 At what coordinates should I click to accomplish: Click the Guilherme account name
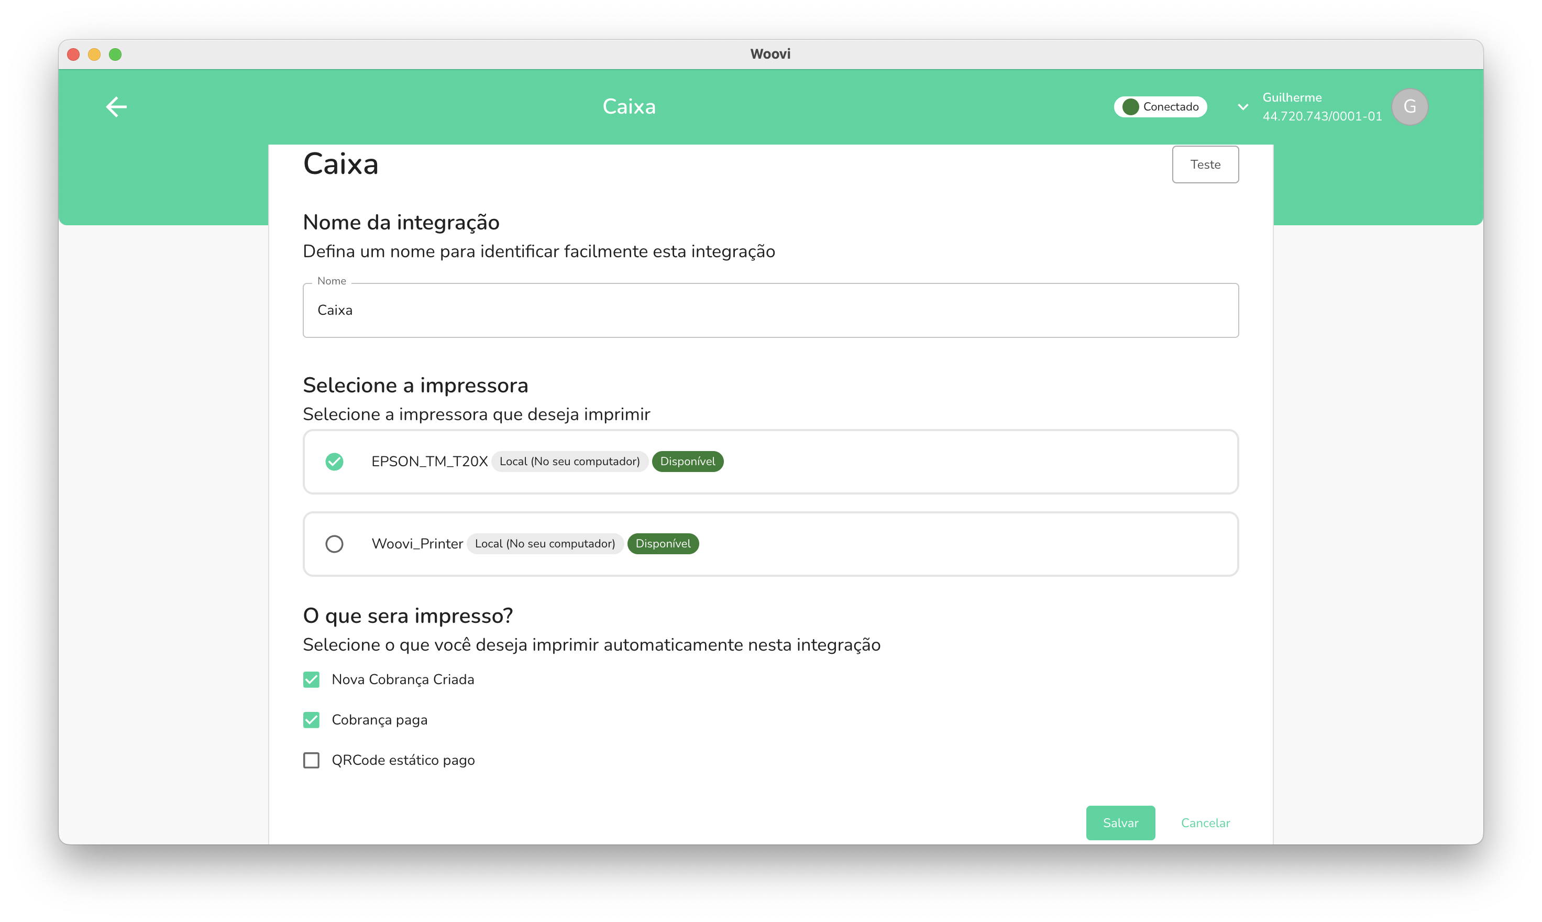[1292, 97]
